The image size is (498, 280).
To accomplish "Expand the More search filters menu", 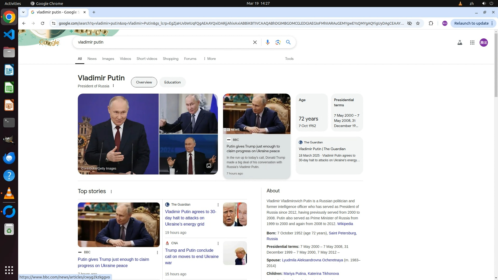I will point(210,59).
